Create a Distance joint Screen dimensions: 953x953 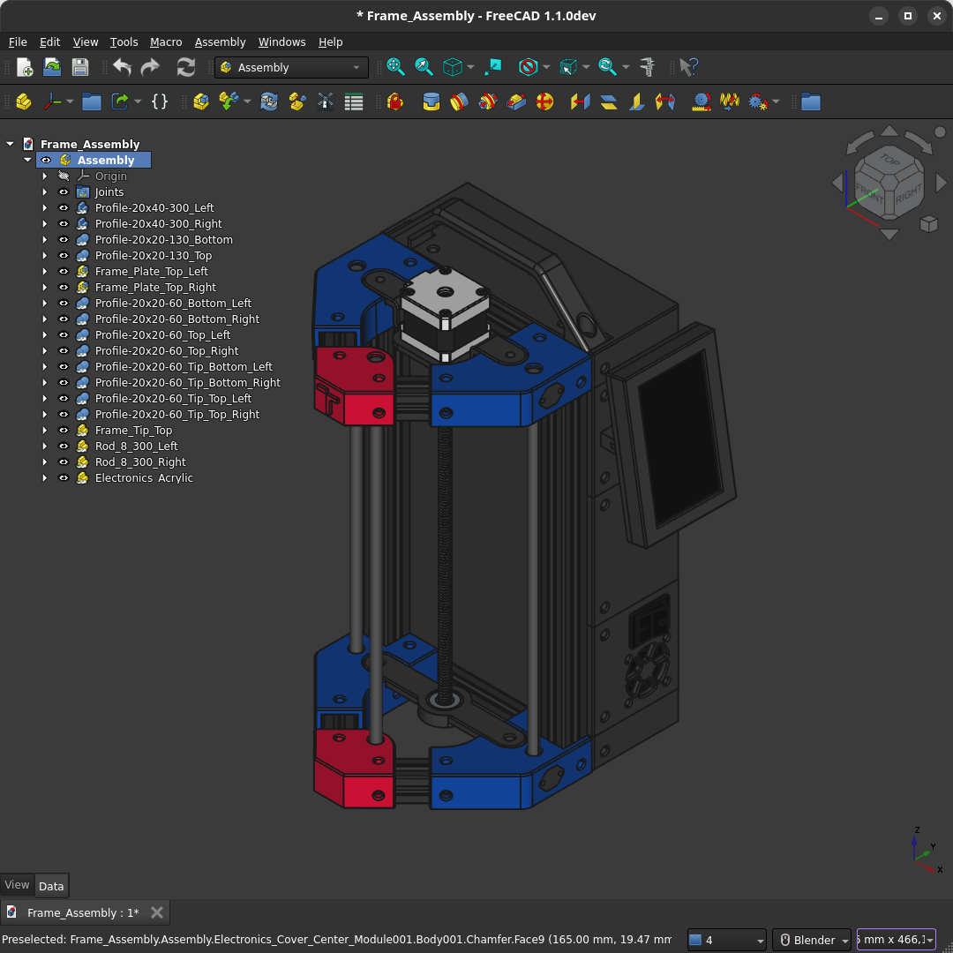pyautogui.click(x=581, y=101)
